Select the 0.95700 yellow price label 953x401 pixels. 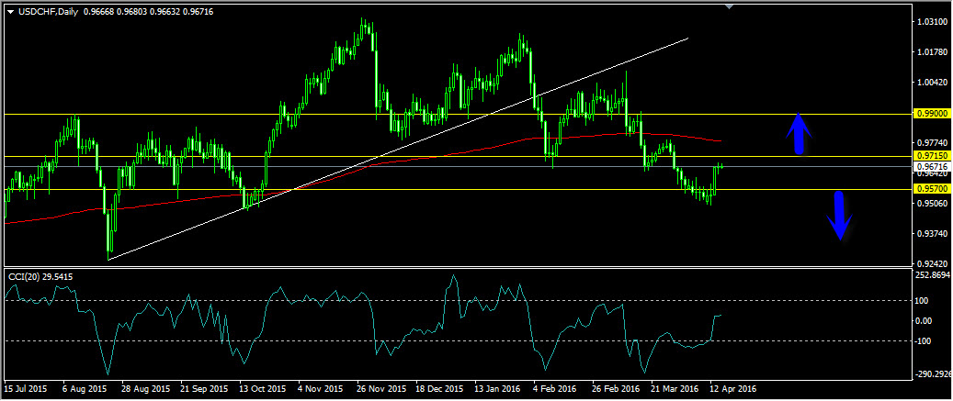(x=931, y=189)
